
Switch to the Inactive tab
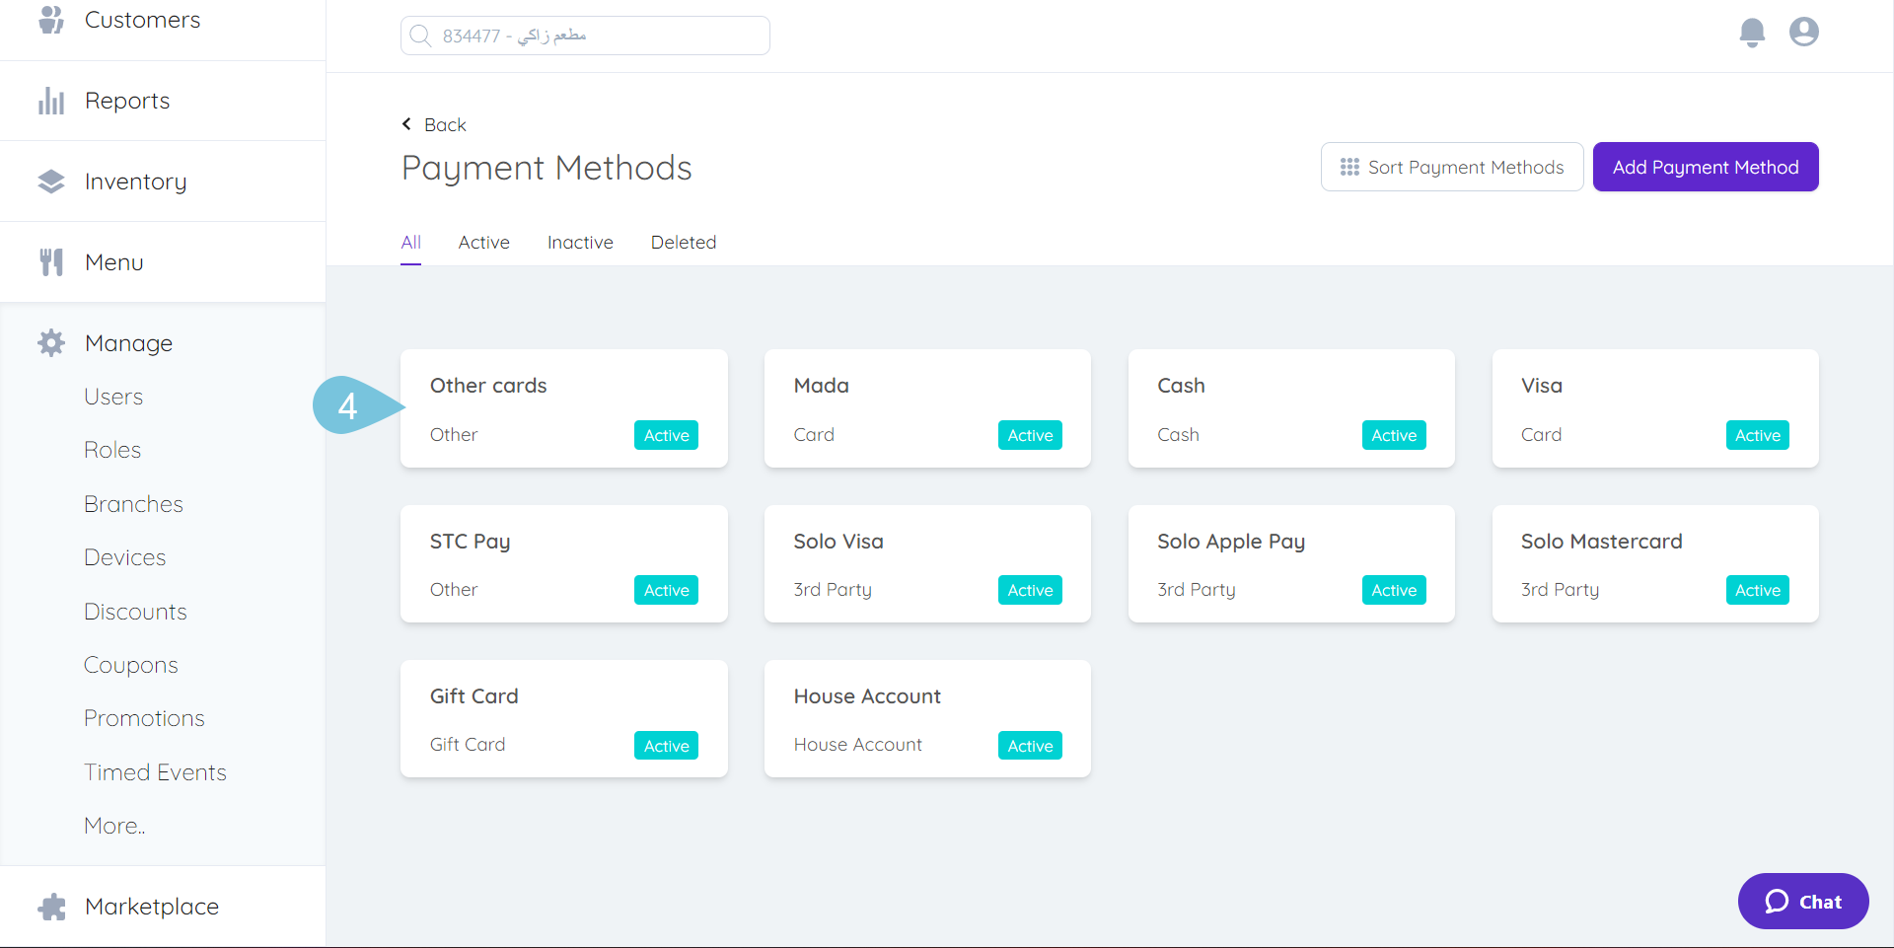580,242
